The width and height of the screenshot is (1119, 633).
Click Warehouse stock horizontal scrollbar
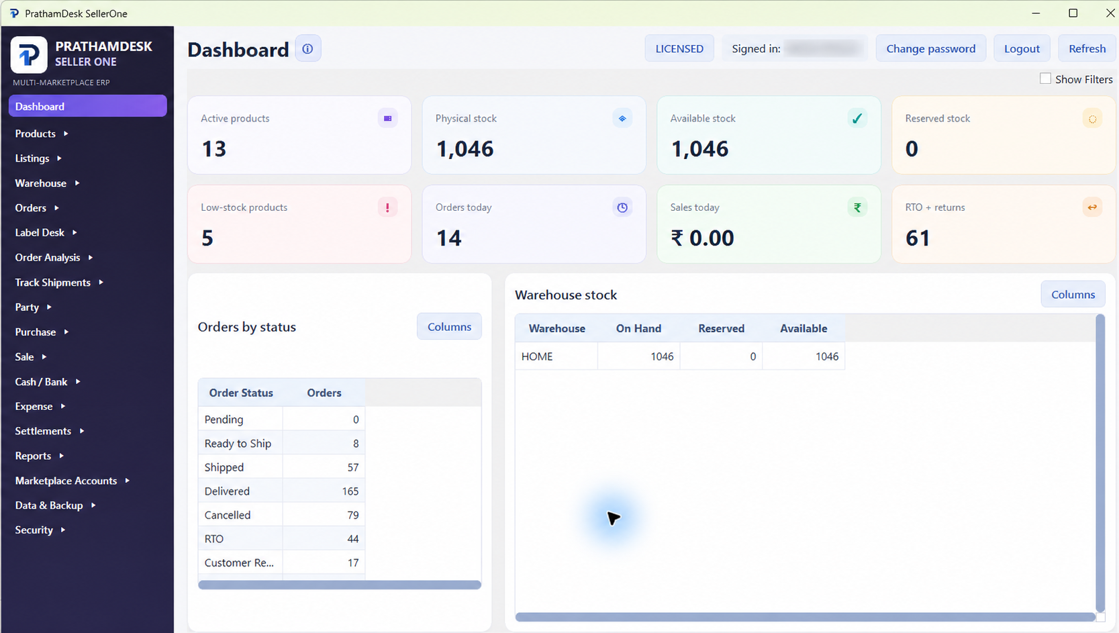[x=806, y=617]
